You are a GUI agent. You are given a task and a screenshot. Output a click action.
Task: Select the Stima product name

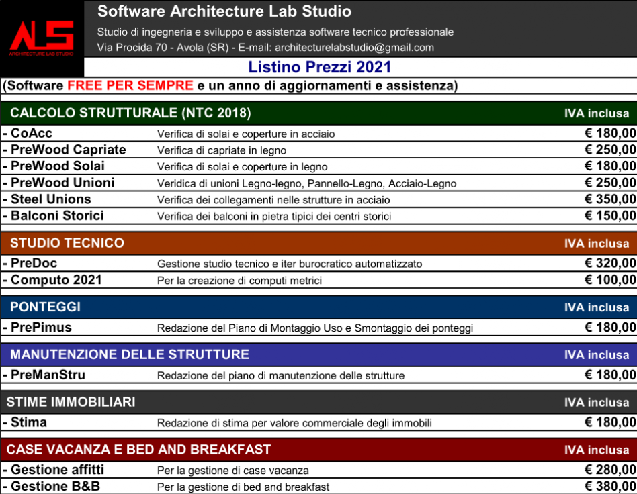click(29, 422)
